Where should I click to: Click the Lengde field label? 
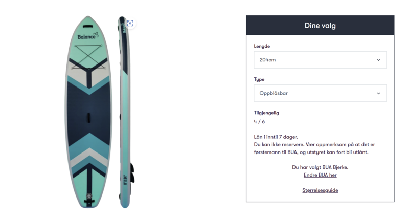pyautogui.click(x=262, y=46)
